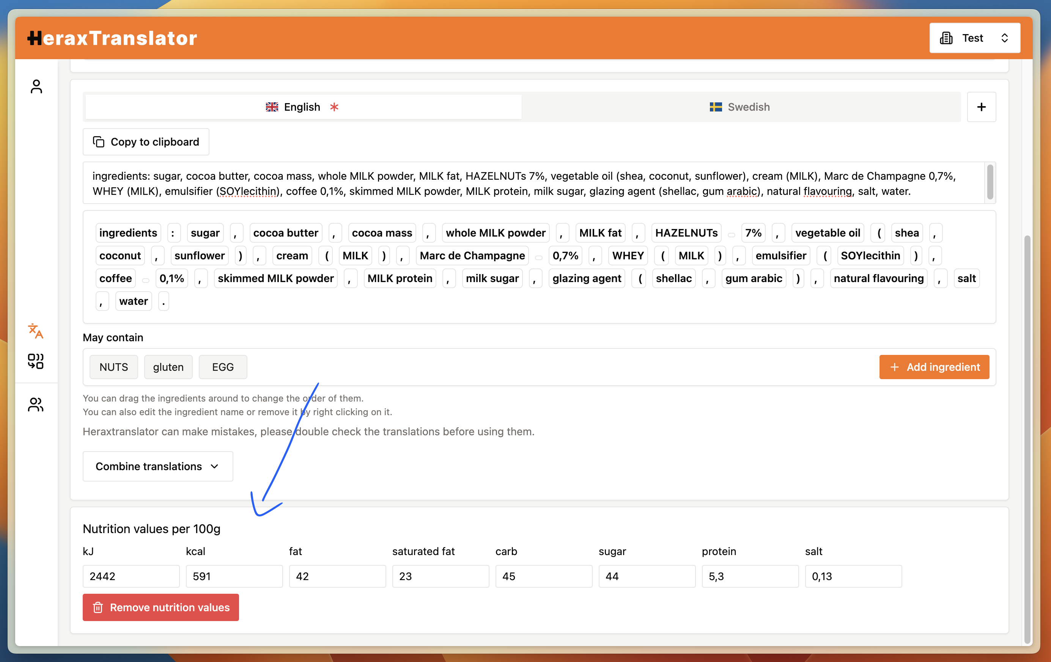
Task: Add a new language with the plus button
Action: [x=982, y=107]
